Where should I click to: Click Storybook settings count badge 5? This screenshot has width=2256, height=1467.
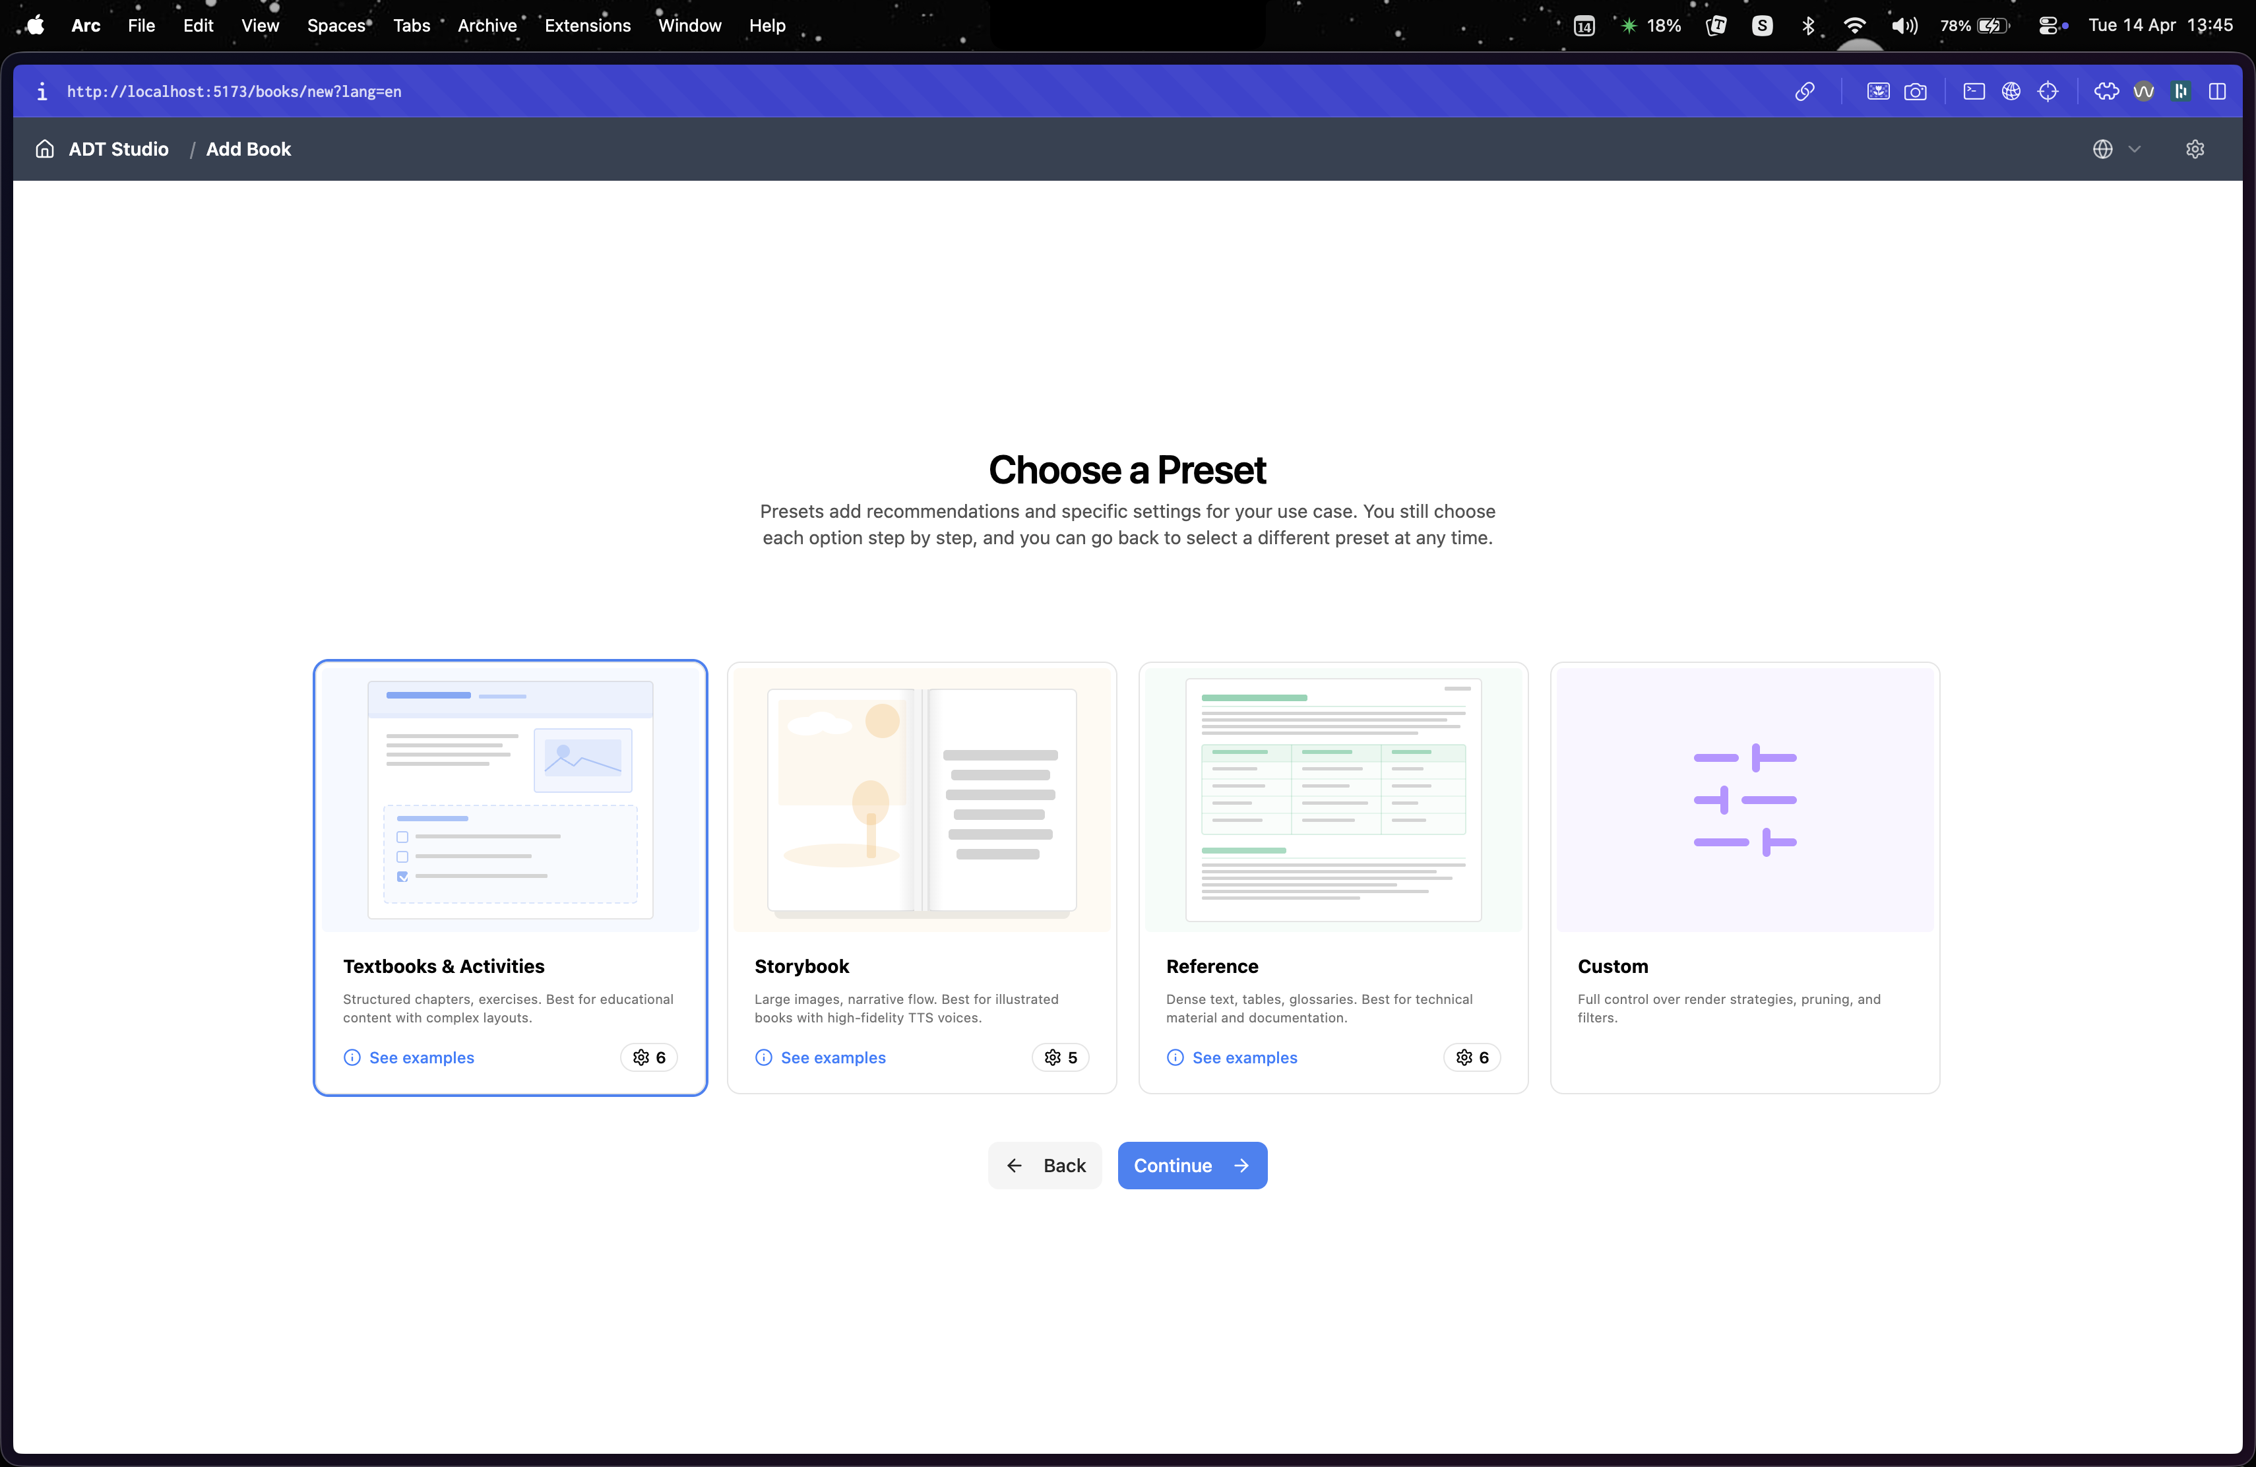[1060, 1057]
